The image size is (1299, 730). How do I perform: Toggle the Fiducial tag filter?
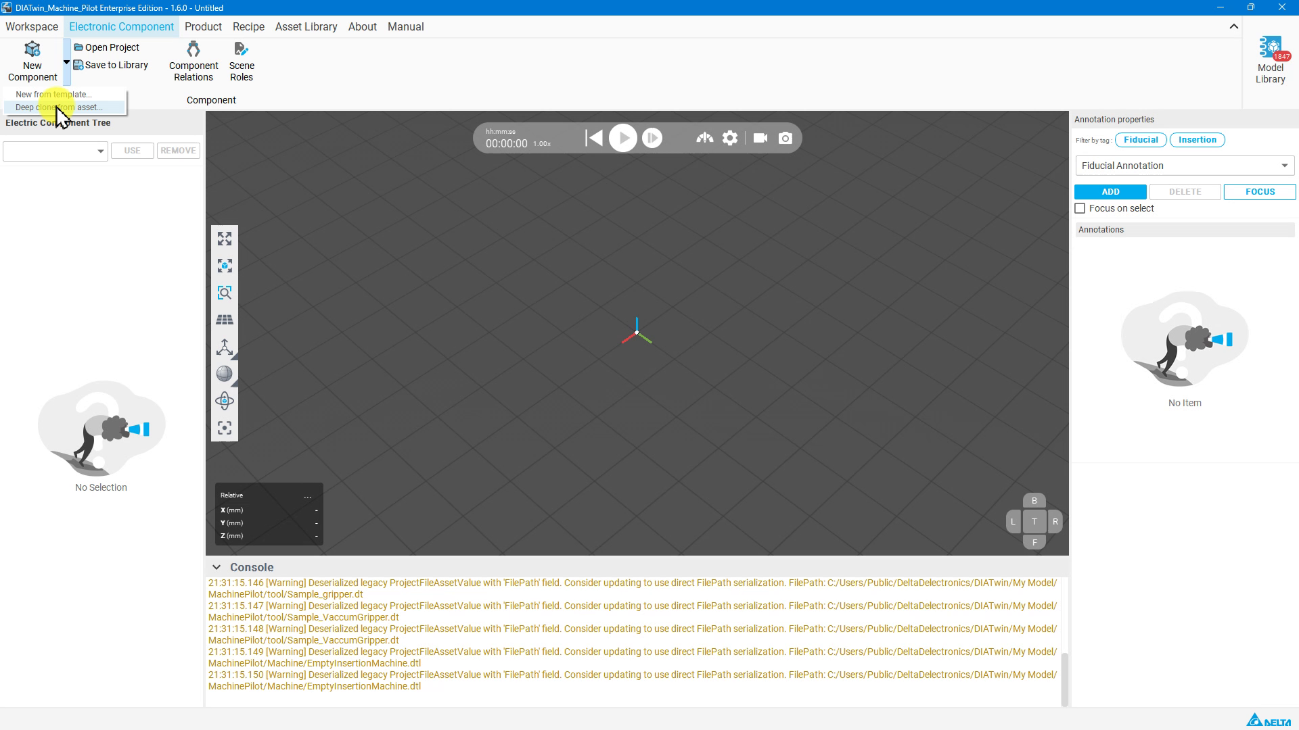point(1141,140)
